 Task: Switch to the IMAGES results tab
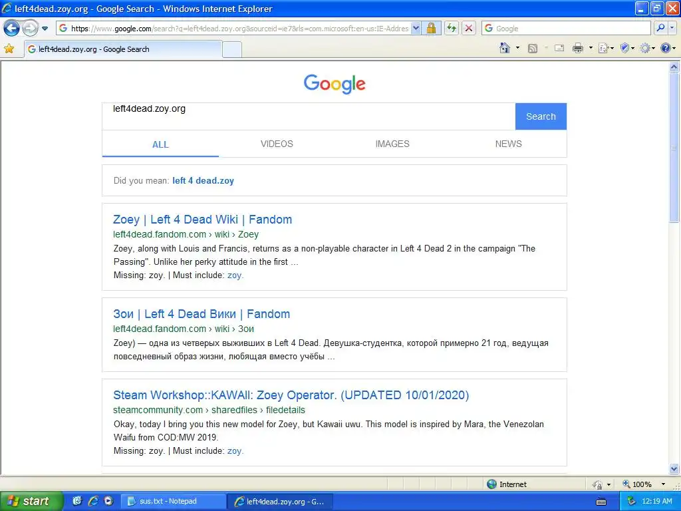pyautogui.click(x=392, y=144)
